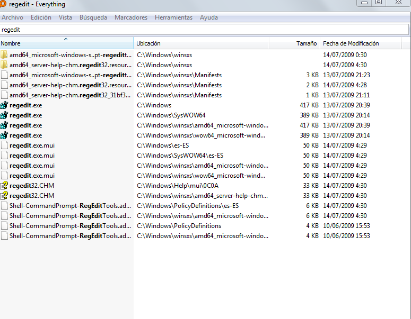Select regedit32.CHM name in Help\mui\0C0A row
This screenshot has height=319, width=411.
point(32,186)
